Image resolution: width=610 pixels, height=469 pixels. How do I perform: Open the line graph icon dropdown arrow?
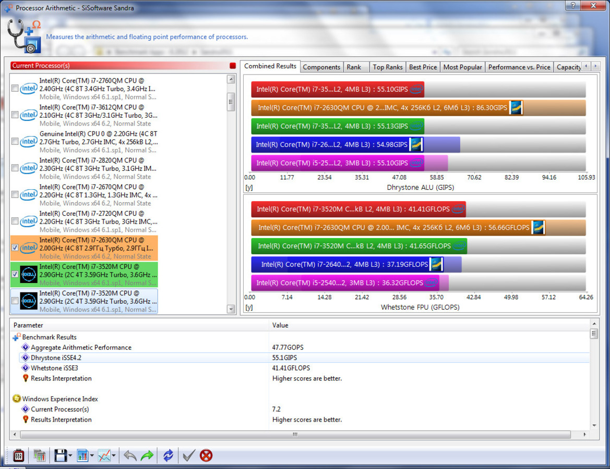coord(114,455)
